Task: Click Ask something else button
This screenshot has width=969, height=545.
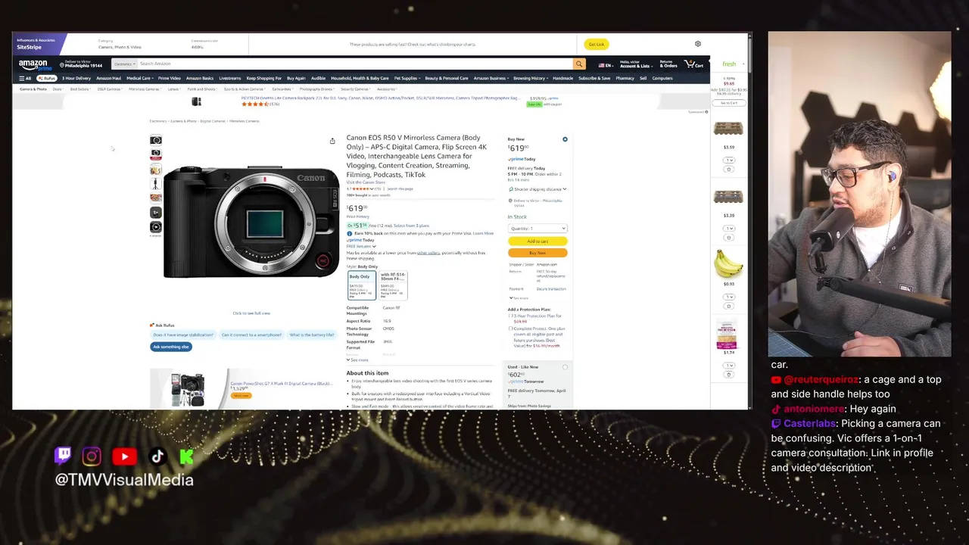Action: 171,347
